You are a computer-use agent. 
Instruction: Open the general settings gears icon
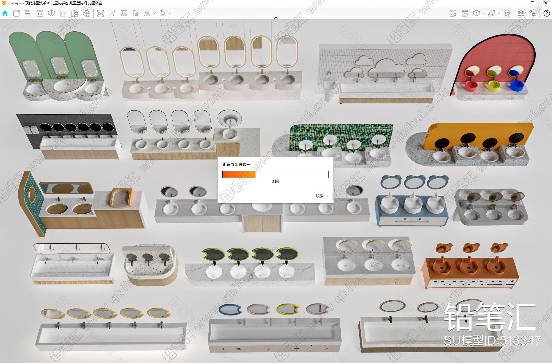pyautogui.click(x=533, y=13)
